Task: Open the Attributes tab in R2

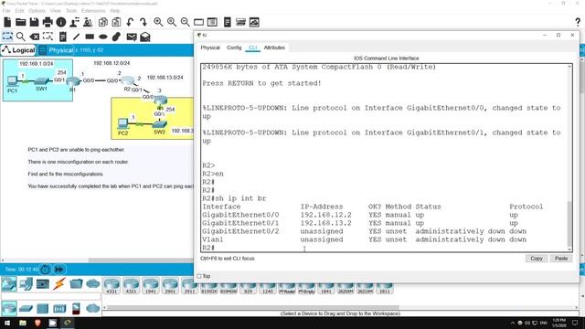Action: click(x=274, y=48)
